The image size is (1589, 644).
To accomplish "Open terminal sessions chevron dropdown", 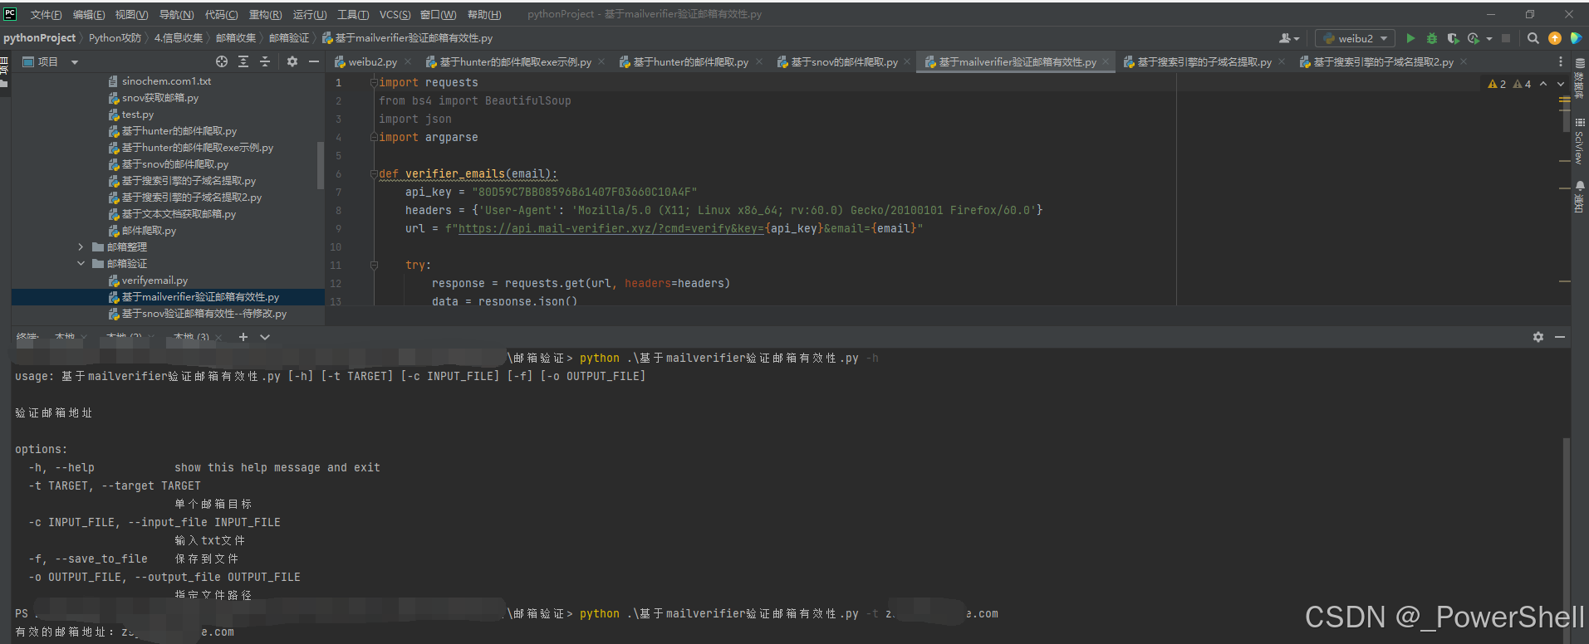I will (265, 337).
